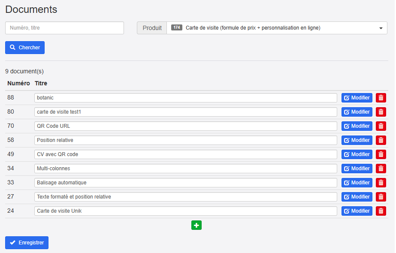This screenshot has width=396, height=253.
Task: Remove QR Code URL document via trash icon
Action: (381, 126)
